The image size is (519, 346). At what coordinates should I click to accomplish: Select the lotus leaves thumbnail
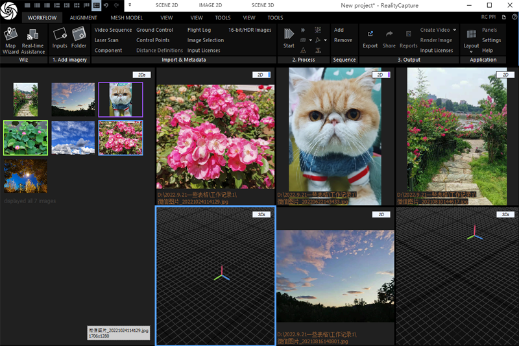click(x=25, y=138)
